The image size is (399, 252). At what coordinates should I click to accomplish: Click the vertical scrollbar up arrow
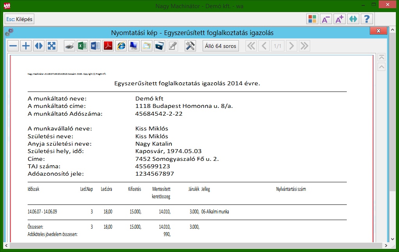click(x=393, y=30)
